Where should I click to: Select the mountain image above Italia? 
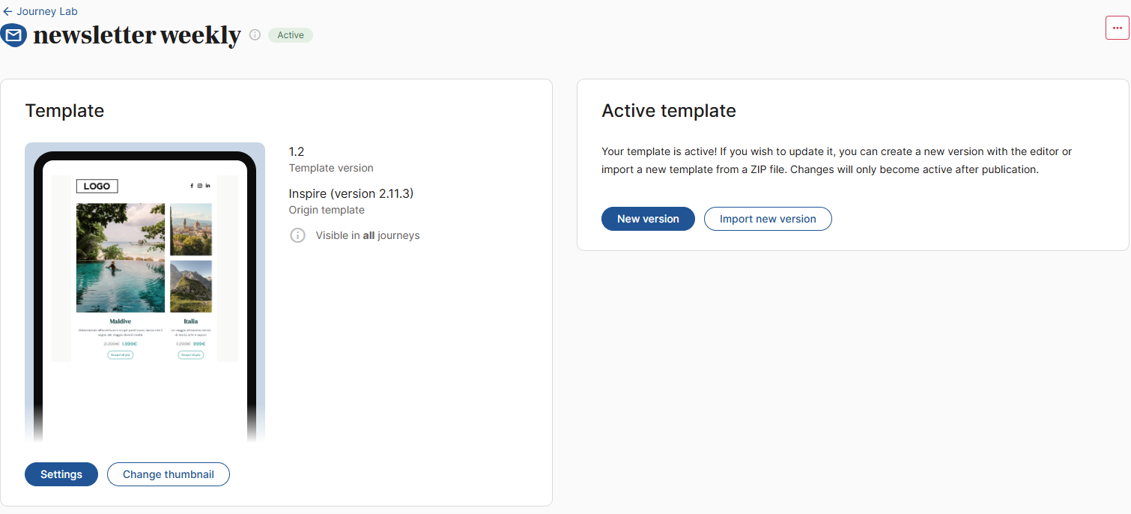pyautogui.click(x=191, y=286)
